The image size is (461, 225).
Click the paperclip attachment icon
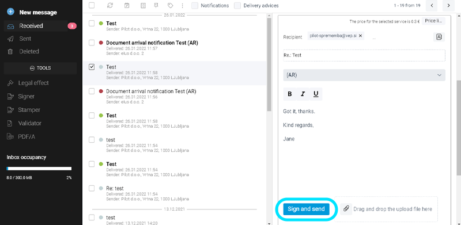[x=346, y=209]
